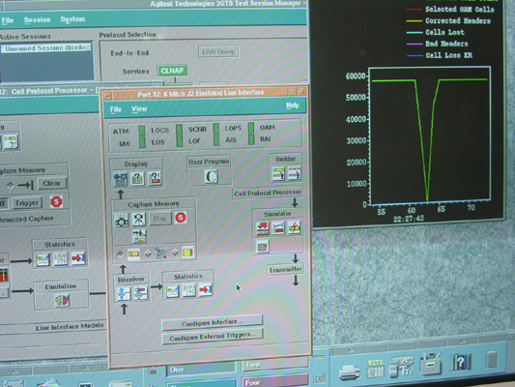This screenshot has height=387, width=515.
Task: Click the CLNAP services button
Action: pyautogui.click(x=172, y=71)
